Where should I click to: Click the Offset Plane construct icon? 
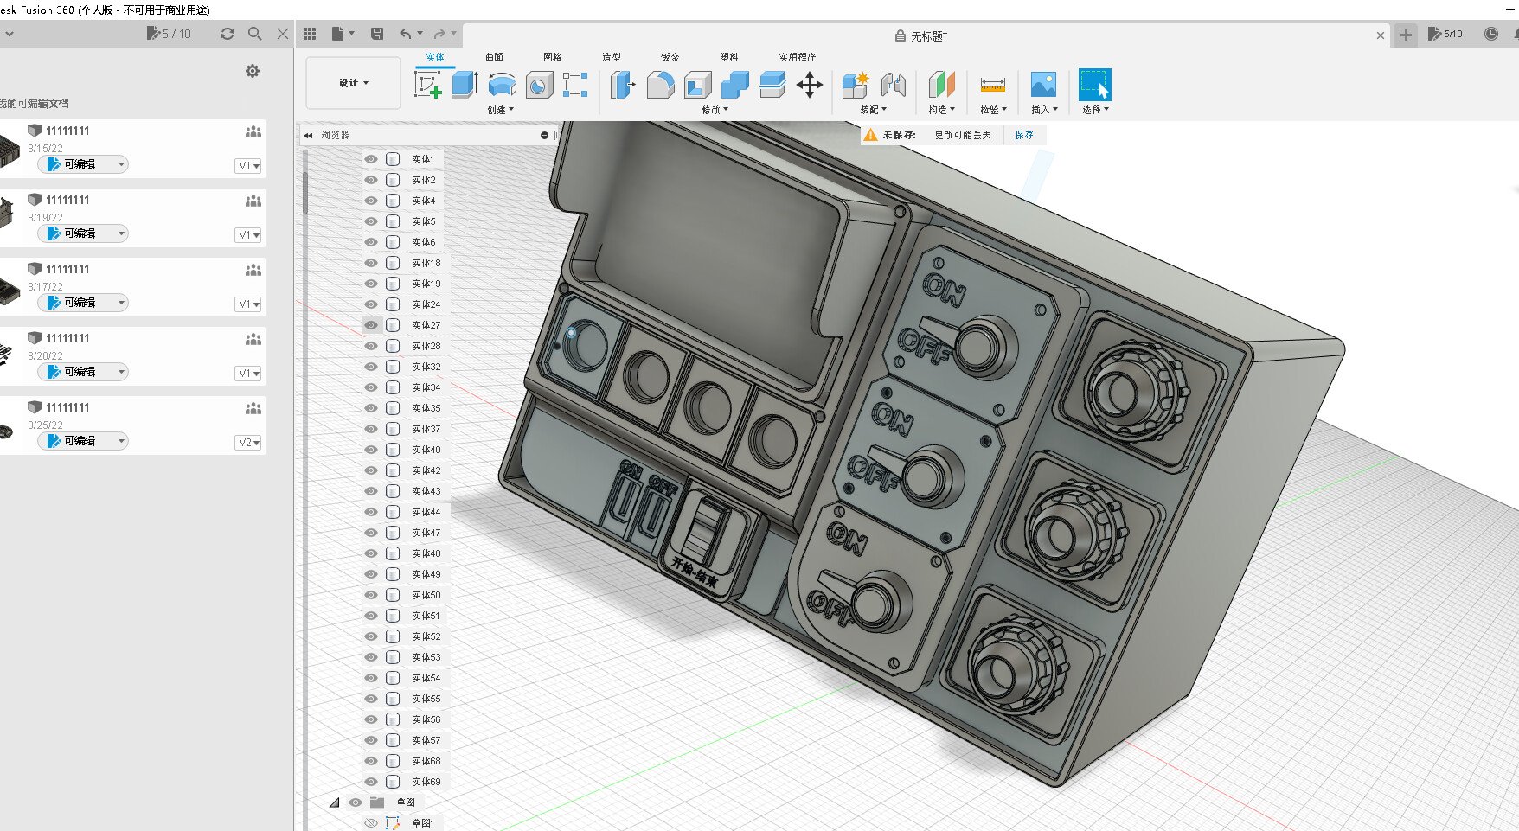[941, 85]
